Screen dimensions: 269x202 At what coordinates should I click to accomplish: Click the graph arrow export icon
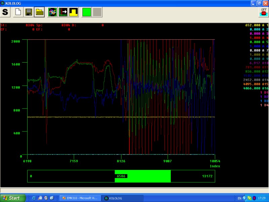click(63, 12)
